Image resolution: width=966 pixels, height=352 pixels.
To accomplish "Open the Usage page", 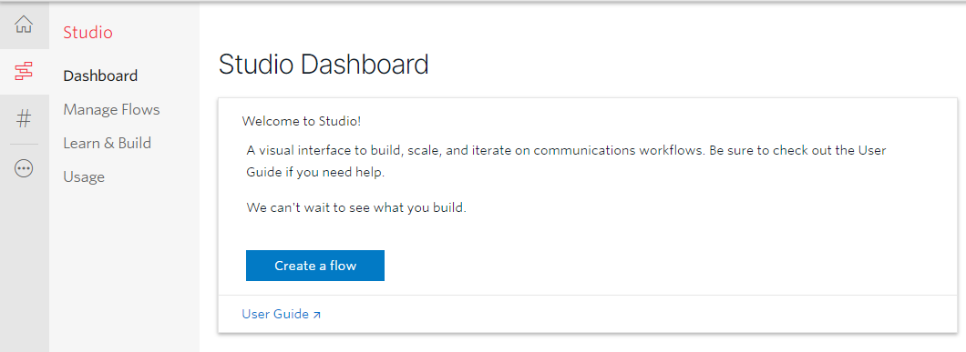I will [84, 177].
